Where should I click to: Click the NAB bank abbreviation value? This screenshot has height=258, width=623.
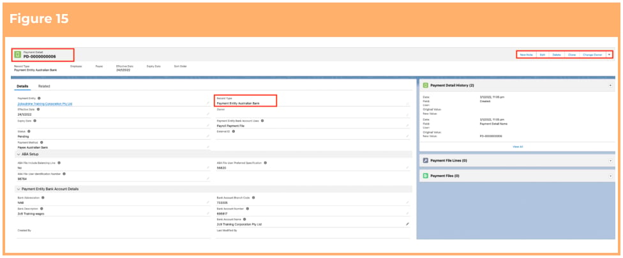click(20, 202)
